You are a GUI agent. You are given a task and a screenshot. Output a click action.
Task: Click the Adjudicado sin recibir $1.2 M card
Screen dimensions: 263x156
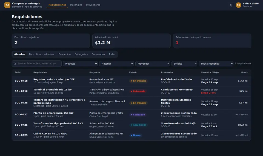[131, 41]
